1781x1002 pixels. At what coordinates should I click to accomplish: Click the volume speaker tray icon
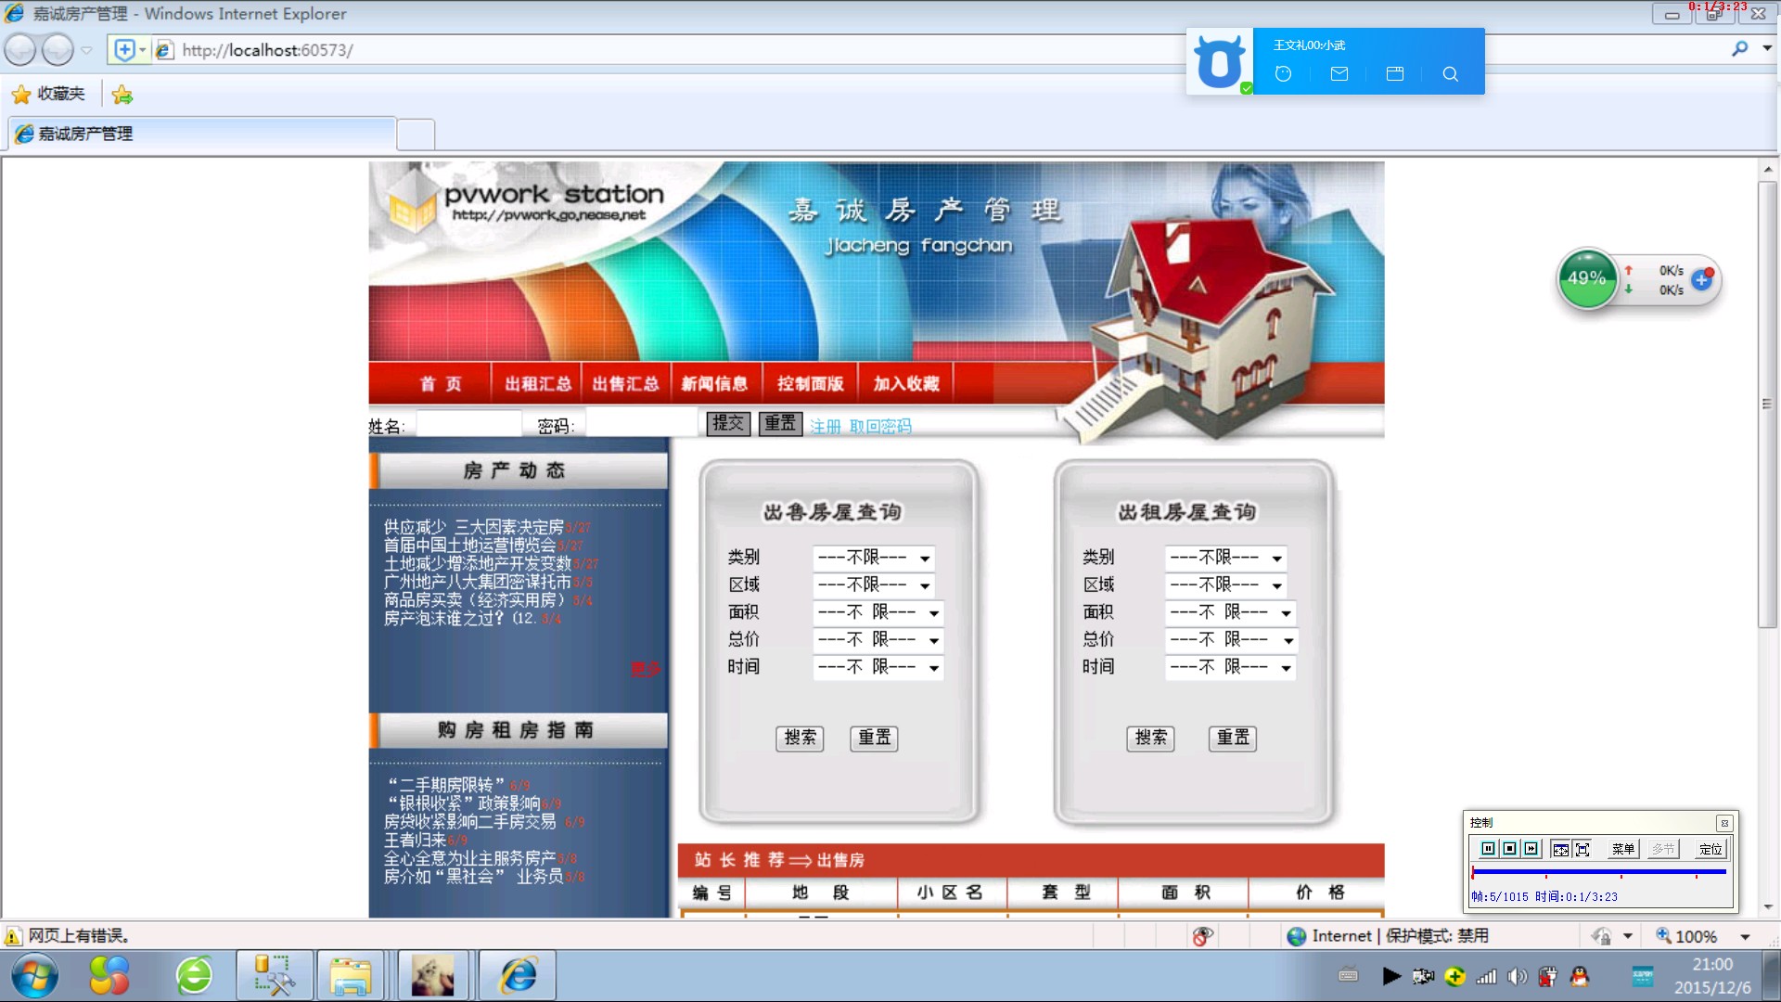point(1517,976)
